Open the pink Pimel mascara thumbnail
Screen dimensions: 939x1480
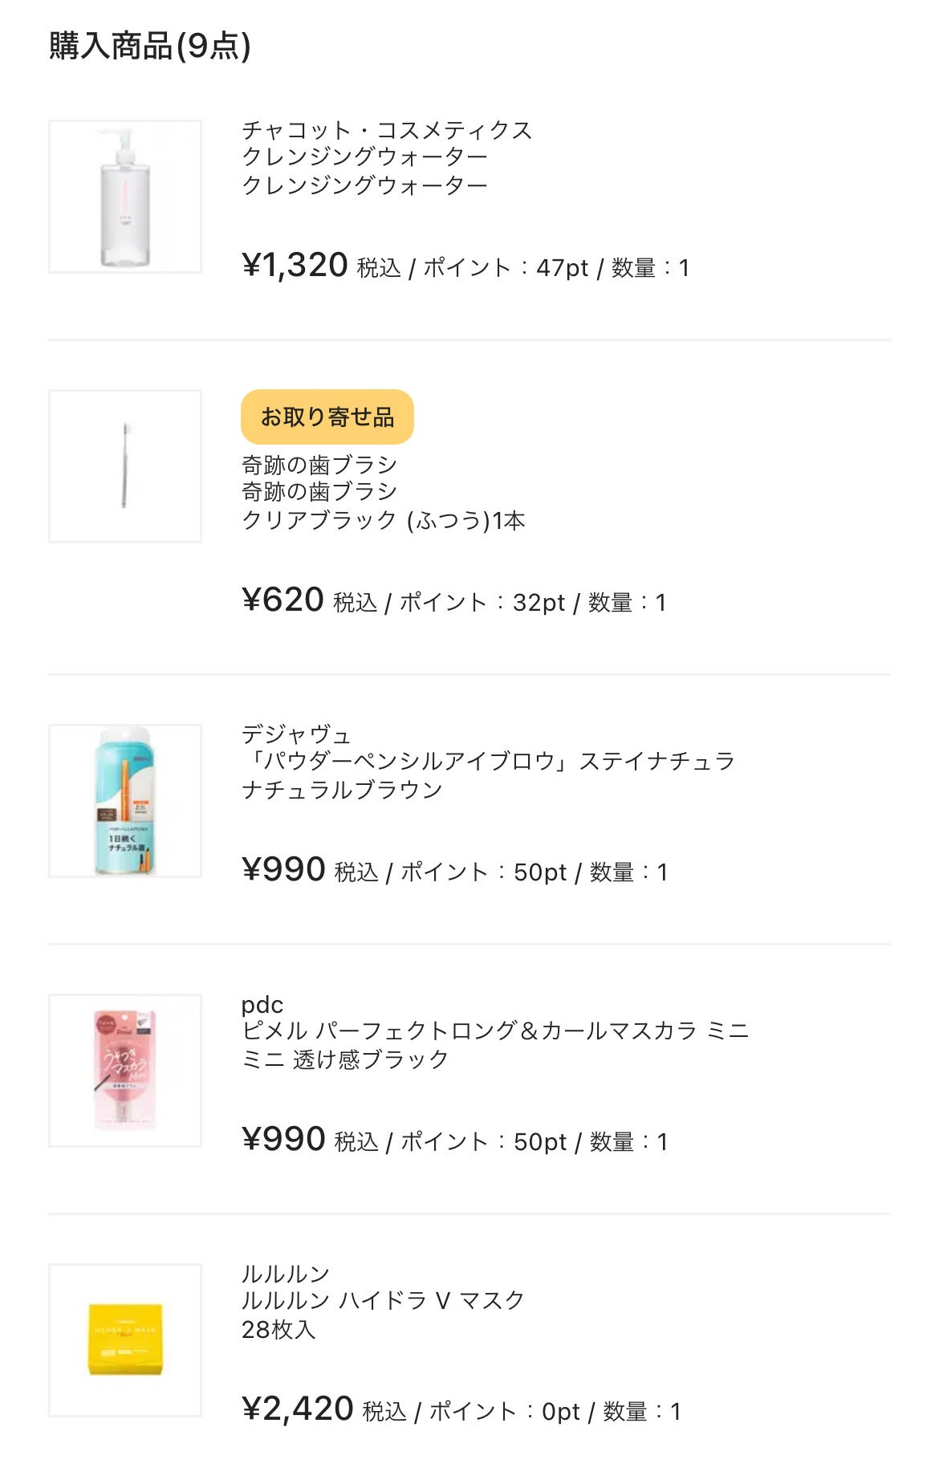coord(125,1071)
